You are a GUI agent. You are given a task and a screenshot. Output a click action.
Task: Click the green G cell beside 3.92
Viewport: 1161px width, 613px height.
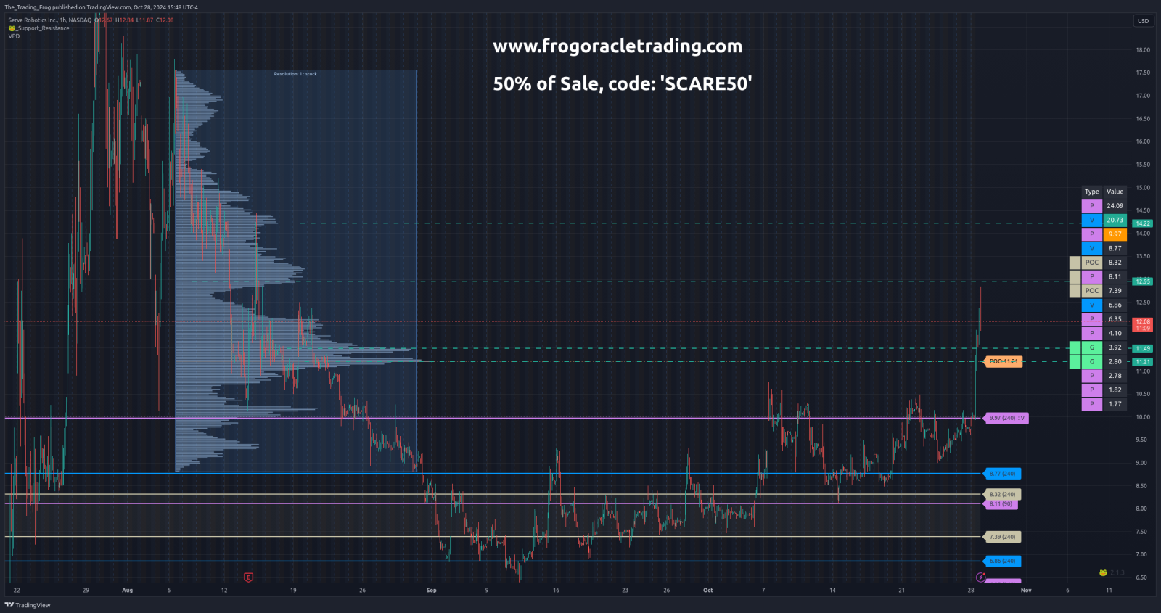tap(1092, 347)
